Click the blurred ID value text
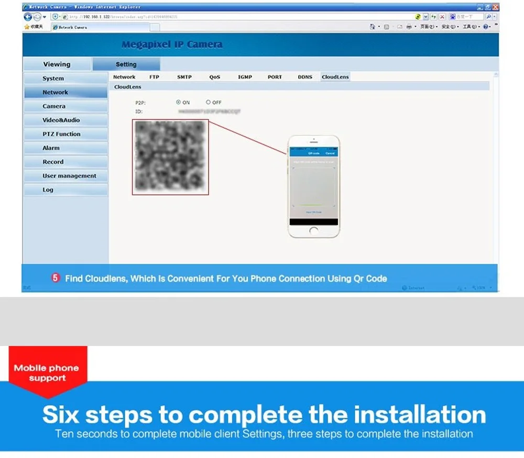Viewport: 524px width, 458px height. 210,111
